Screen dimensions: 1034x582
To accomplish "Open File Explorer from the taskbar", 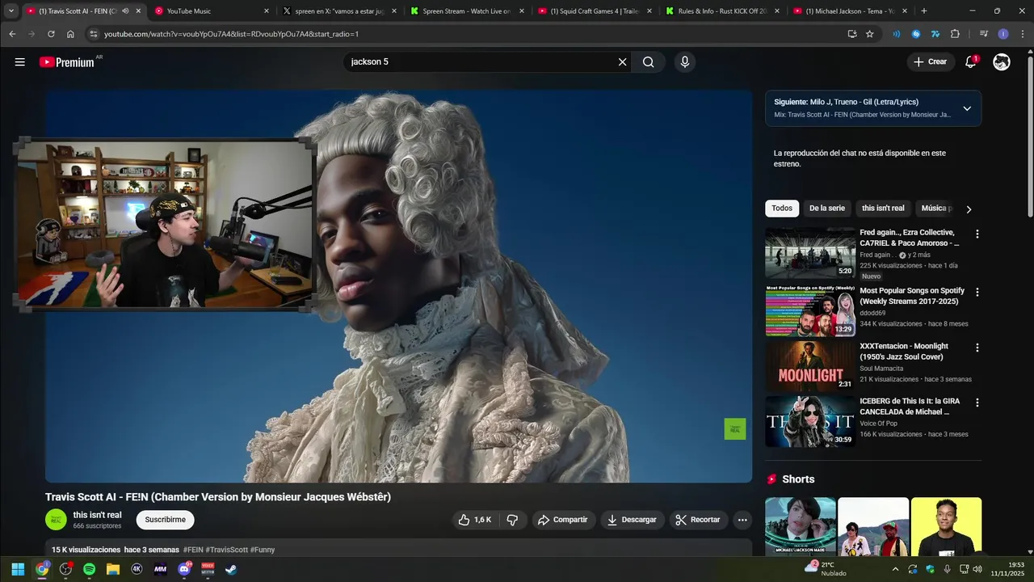I will pyautogui.click(x=113, y=569).
